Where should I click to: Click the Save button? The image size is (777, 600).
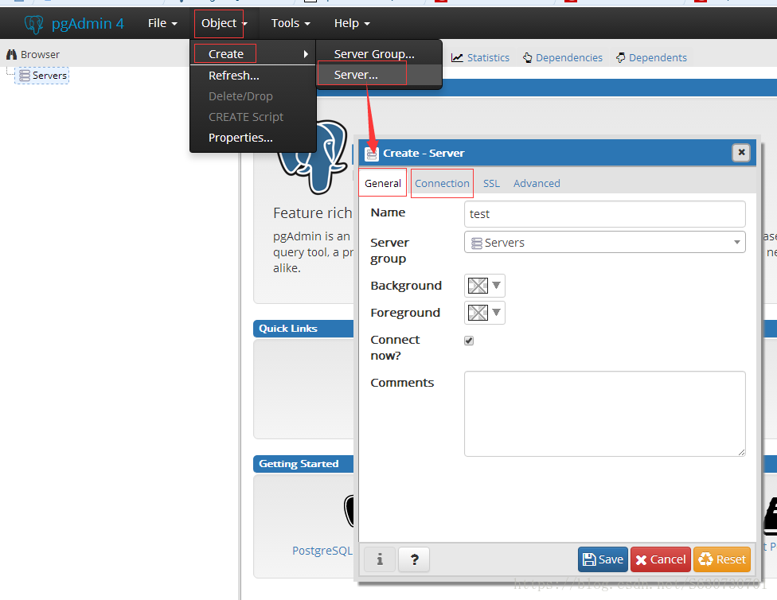[x=603, y=559]
